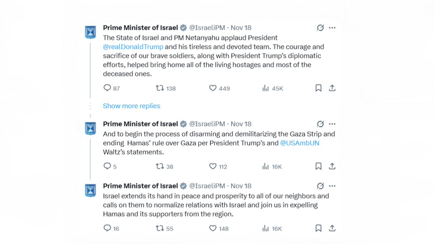Viewport: 434px width, 244px height.
Task: Open Grok icon on first tweet
Action: 320,28
